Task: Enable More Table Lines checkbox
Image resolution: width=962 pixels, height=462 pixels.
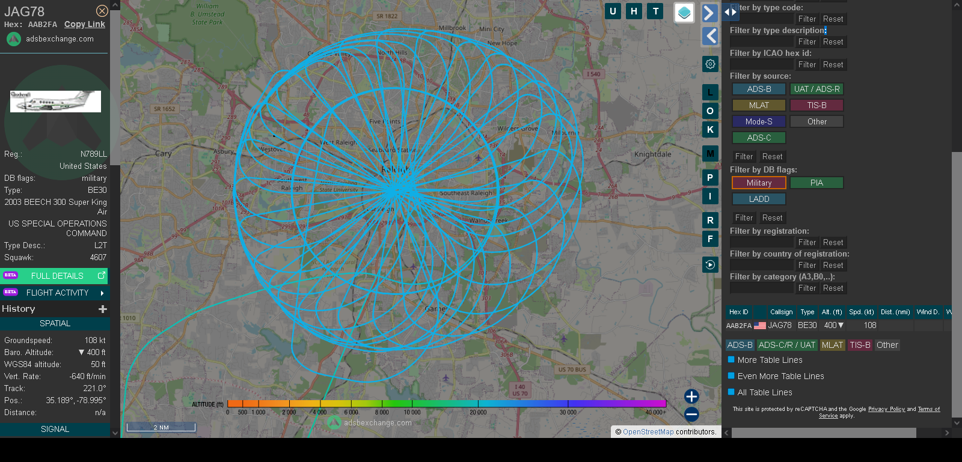Action: 731,359
